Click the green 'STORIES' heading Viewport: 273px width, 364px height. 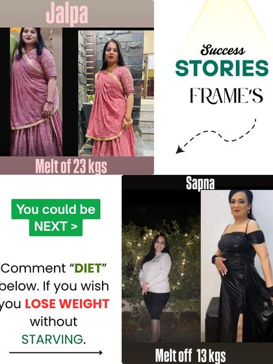click(x=222, y=68)
